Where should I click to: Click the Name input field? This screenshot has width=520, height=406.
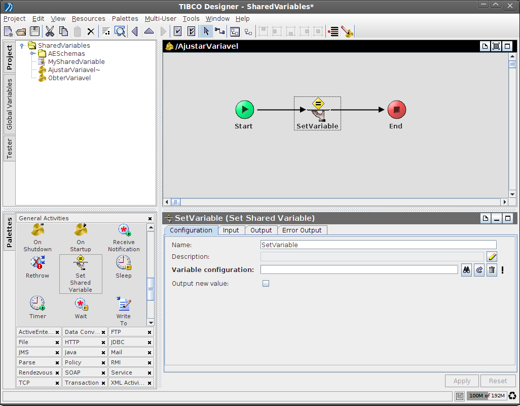point(379,245)
